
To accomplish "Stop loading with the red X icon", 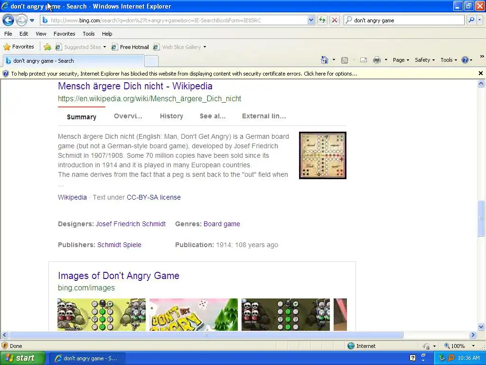I will pos(335,20).
